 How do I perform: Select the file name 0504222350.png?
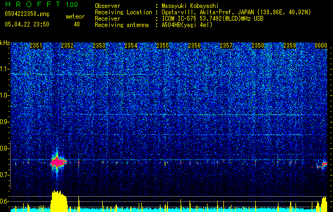tap(27, 14)
